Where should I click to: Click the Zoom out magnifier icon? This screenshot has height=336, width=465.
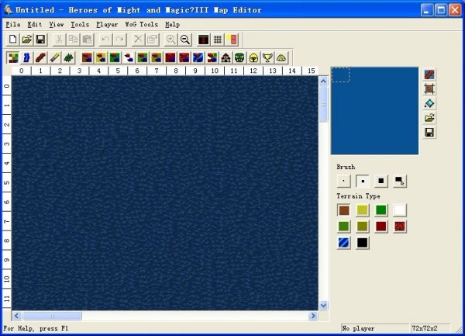(185, 39)
